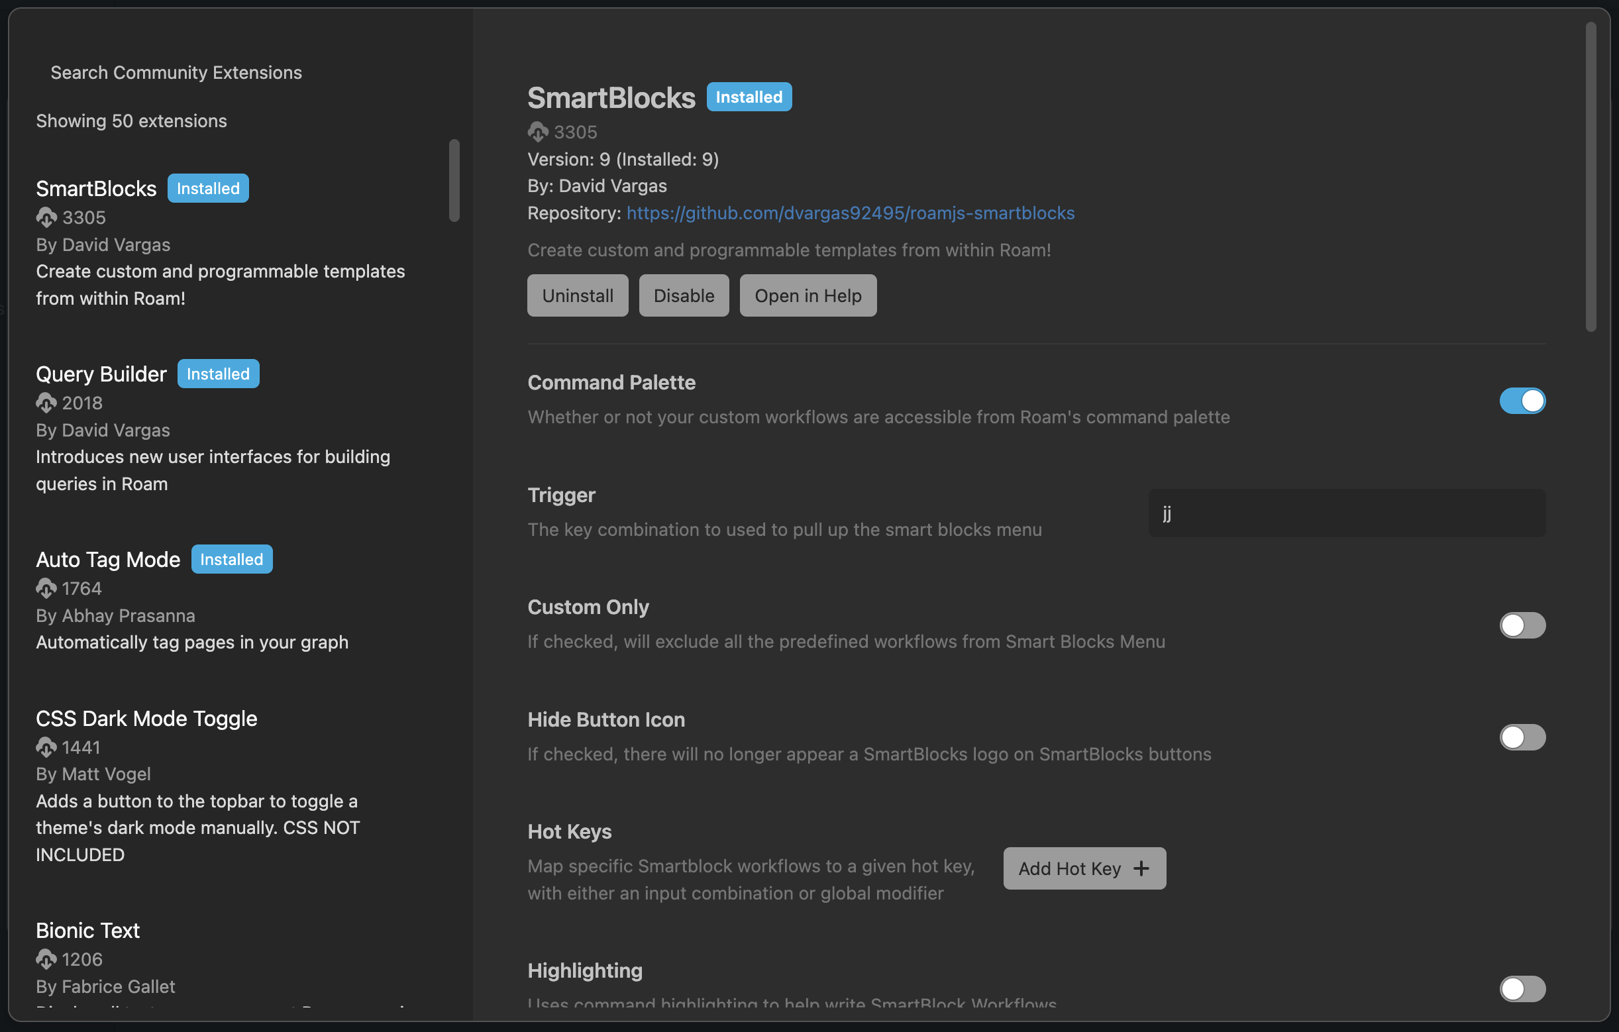
Task: Click the Disable button for SmartBlocks
Action: pos(683,295)
